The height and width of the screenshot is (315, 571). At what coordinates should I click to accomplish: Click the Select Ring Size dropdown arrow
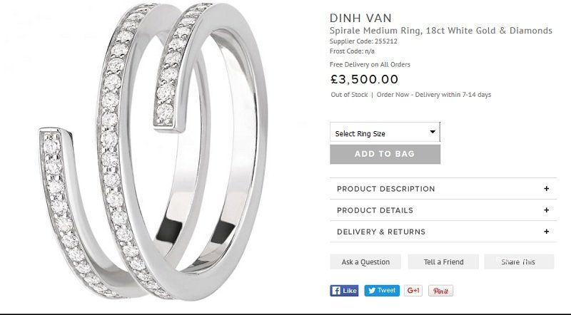point(433,132)
